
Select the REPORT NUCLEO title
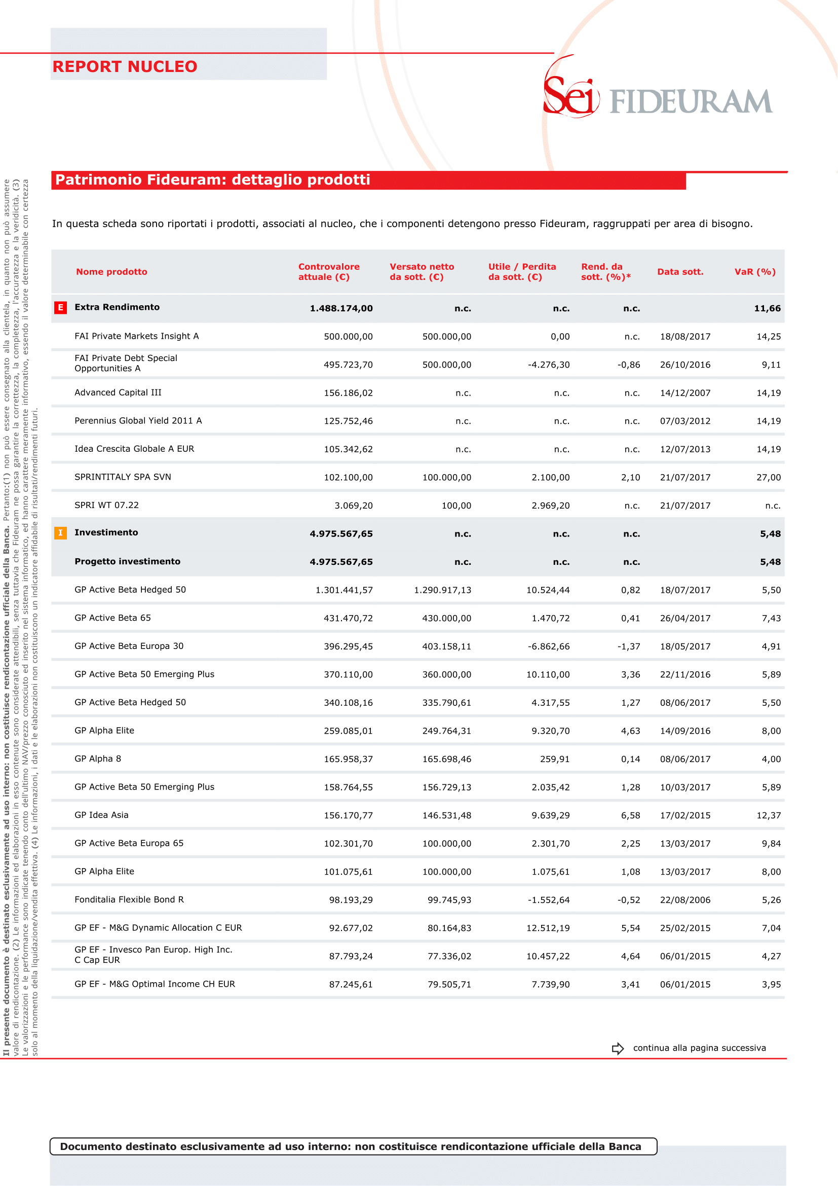(125, 66)
